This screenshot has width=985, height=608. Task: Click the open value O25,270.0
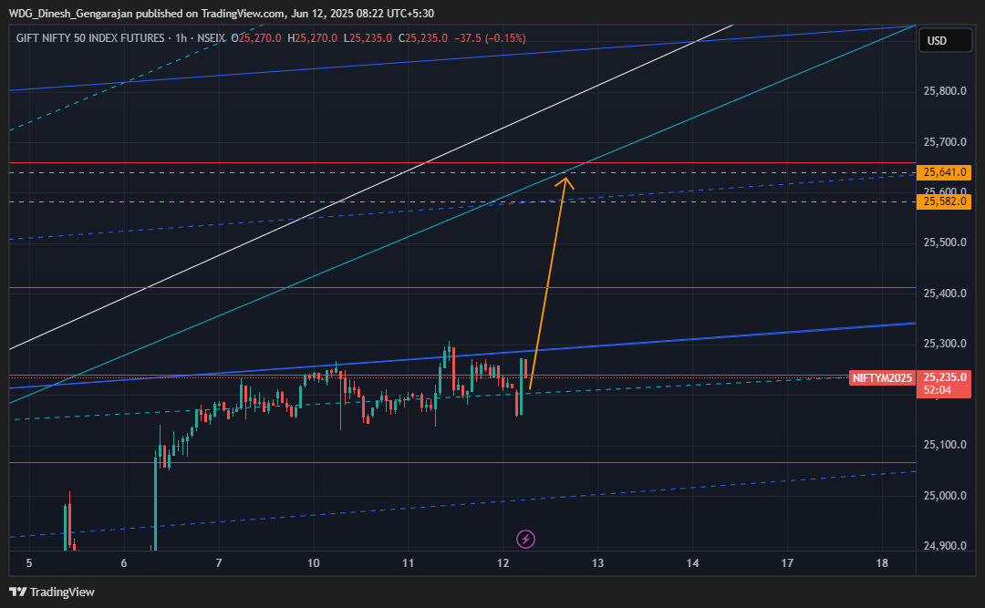click(x=255, y=38)
